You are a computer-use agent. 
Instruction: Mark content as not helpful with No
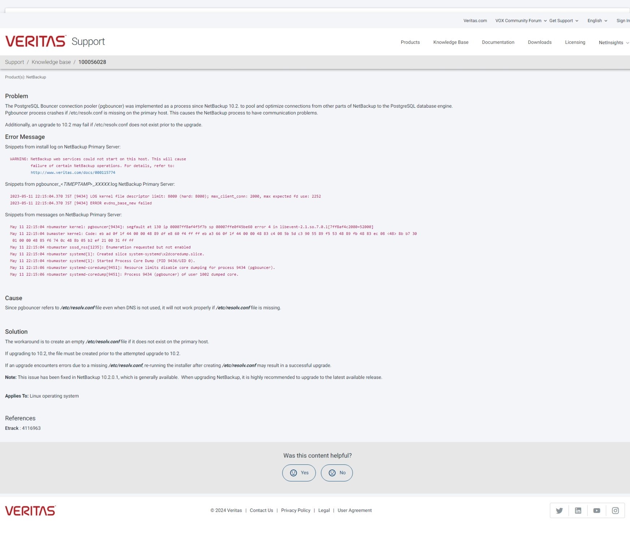click(337, 473)
